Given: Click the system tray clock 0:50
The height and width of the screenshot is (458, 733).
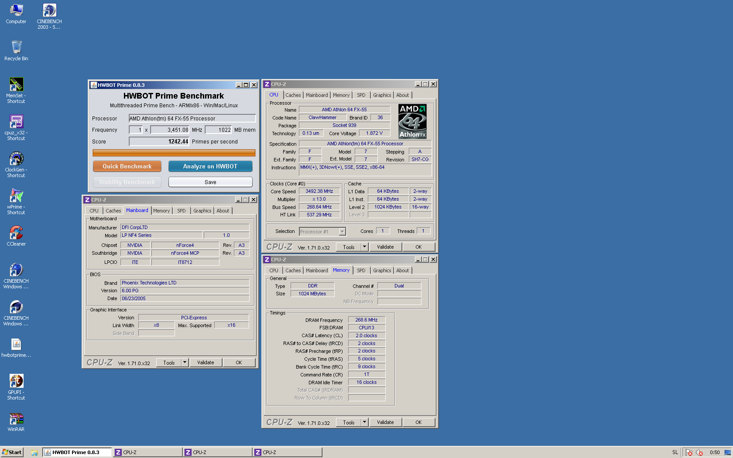Looking at the screenshot, I should (715, 452).
